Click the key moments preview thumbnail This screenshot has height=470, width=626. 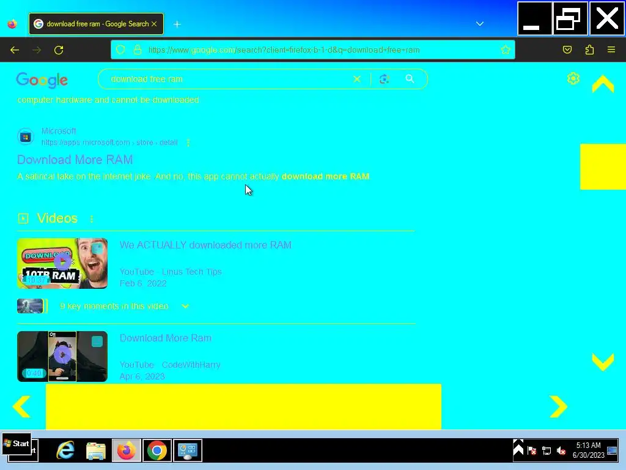coord(30,306)
